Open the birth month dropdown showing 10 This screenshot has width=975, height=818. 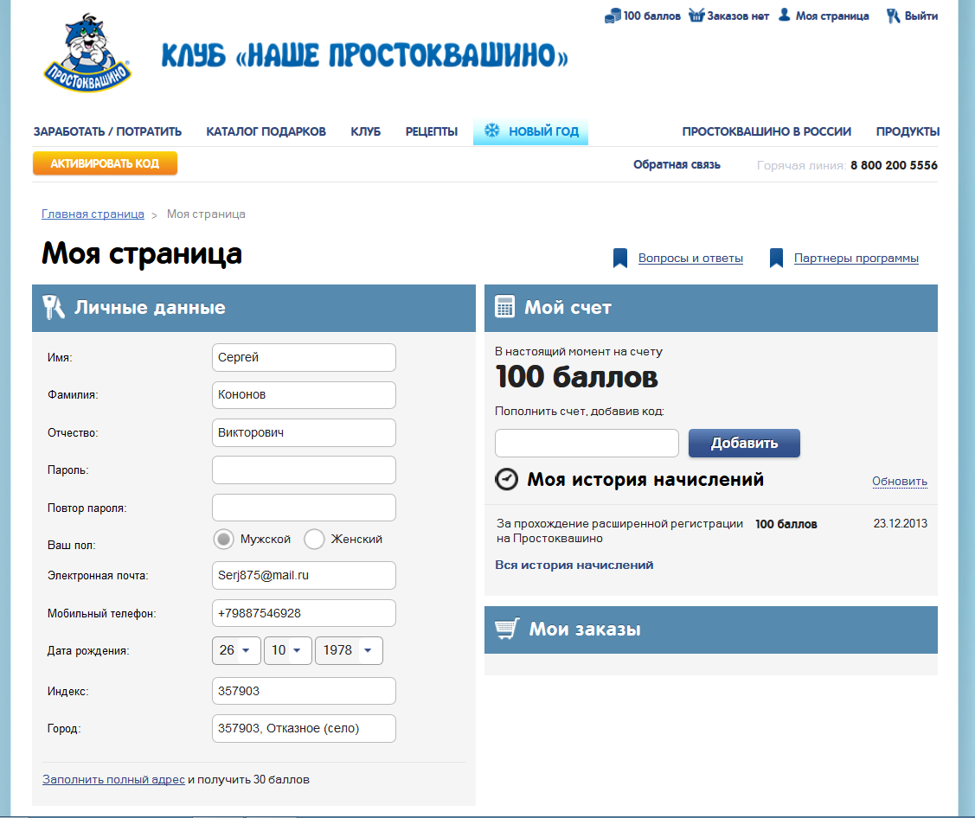(288, 651)
